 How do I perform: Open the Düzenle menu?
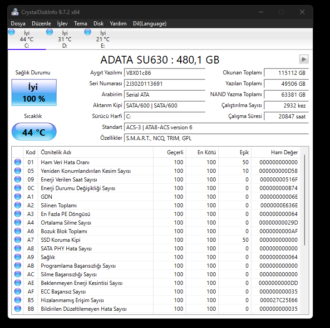pos(41,24)
